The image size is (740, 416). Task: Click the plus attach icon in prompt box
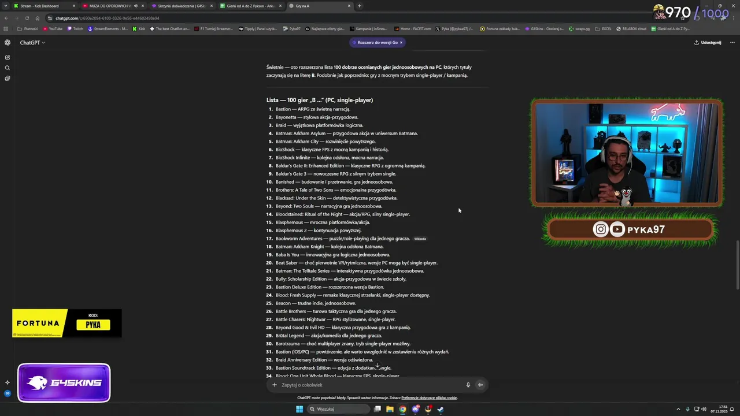[x=275, y=385]
